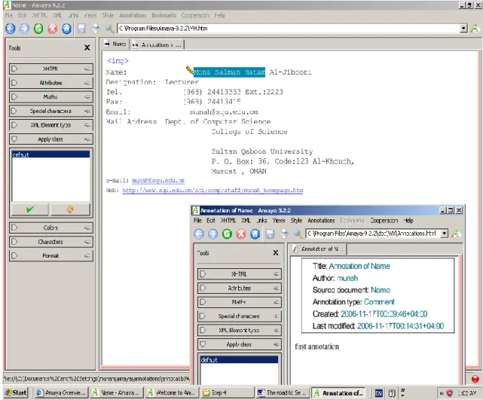Go home using main window Home icon
The width and height of the screenshot is (483, 400).
[x=66, y=29]
